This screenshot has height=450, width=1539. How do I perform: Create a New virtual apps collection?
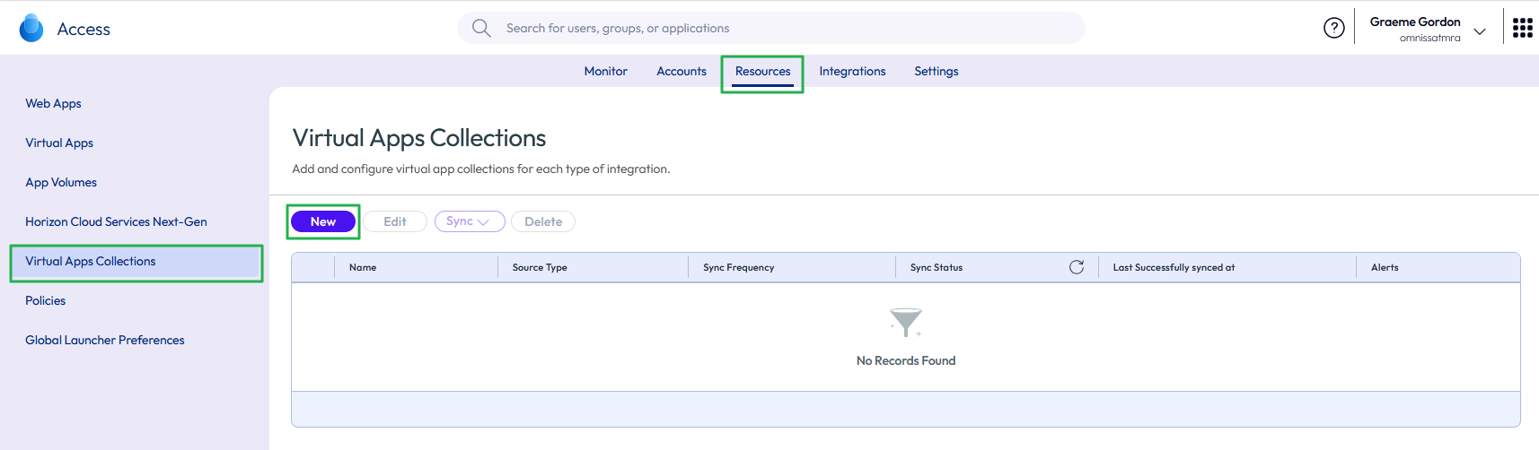[322, 221]
